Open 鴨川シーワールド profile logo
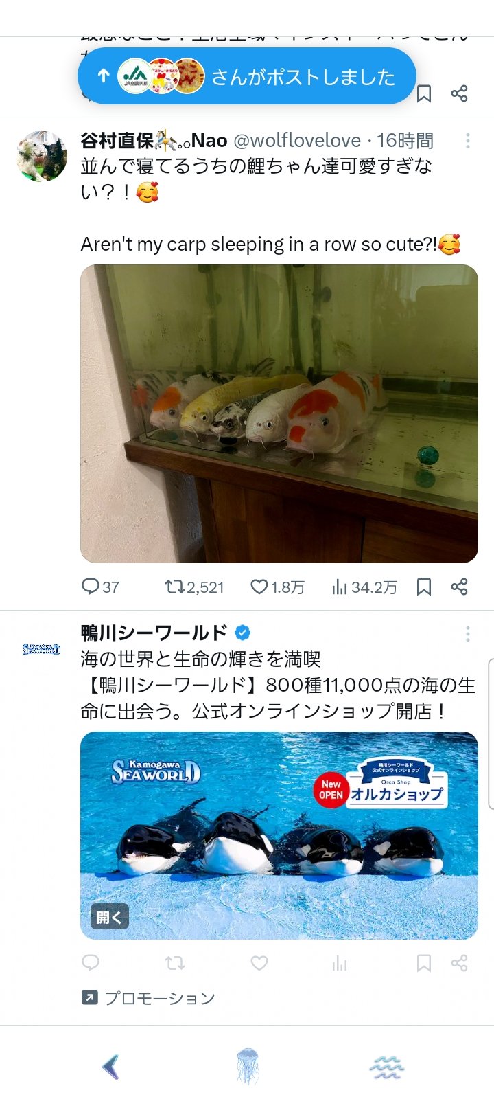Screen dimensions: 494x1099 click(x=42, y=649)
